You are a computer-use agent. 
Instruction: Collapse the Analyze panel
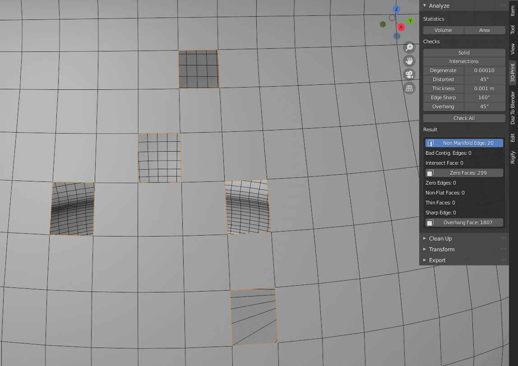point(425,5)
